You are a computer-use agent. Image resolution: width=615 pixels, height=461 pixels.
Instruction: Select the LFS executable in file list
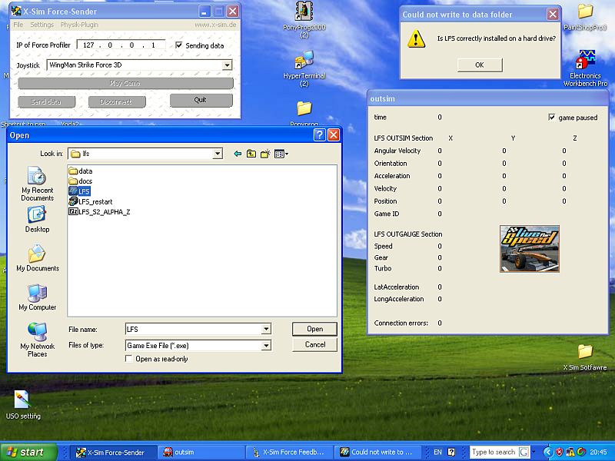pyautogui.click(x=79, y=191)
